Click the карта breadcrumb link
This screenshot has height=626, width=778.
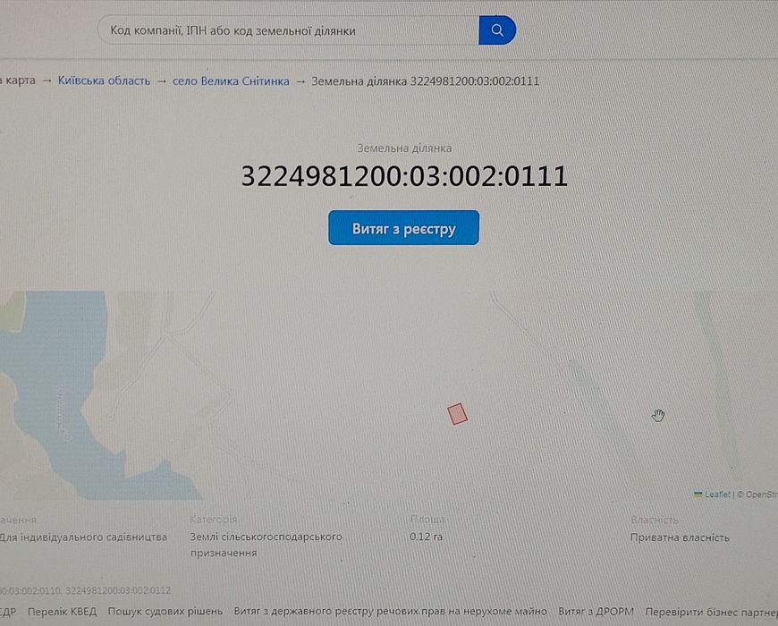pyautogui.click(x=19, y=80)
